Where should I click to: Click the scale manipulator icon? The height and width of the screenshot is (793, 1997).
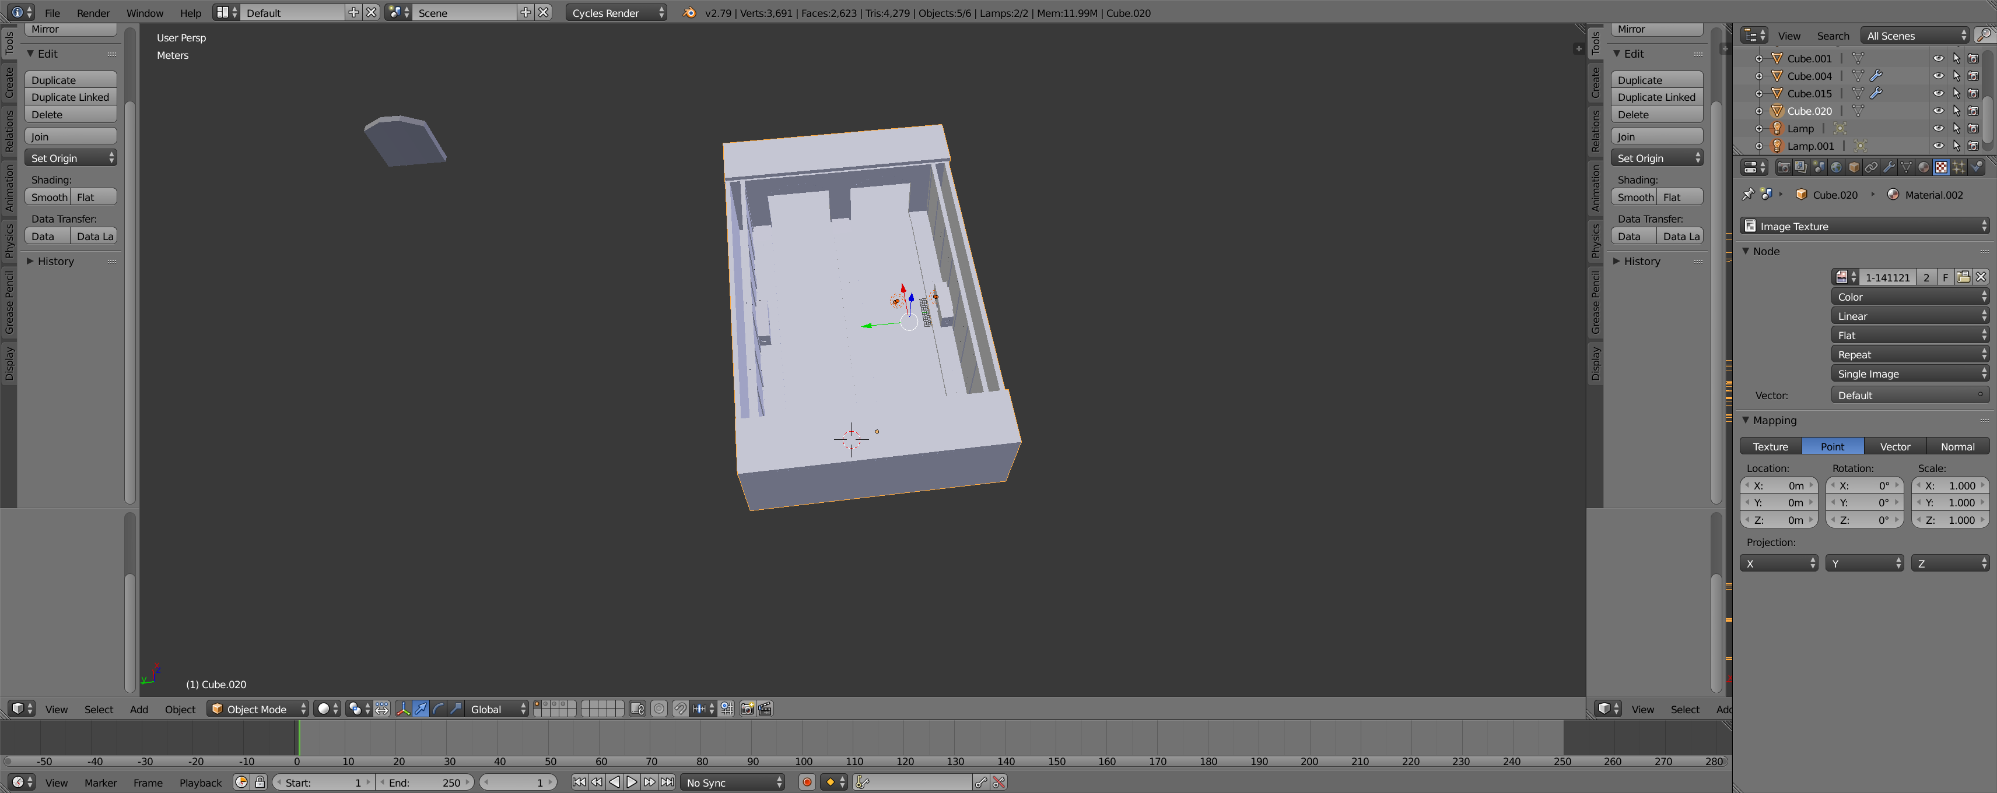456,709
